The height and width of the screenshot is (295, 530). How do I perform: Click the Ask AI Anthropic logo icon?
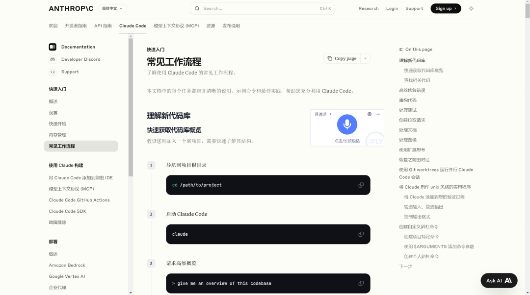pos(508,280)
